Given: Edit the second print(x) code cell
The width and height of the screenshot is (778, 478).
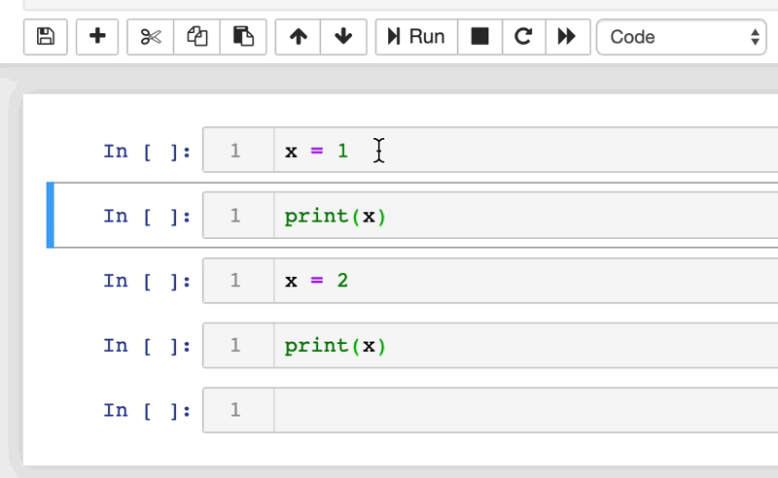Looking at the screenshot, I should [526, 345].
